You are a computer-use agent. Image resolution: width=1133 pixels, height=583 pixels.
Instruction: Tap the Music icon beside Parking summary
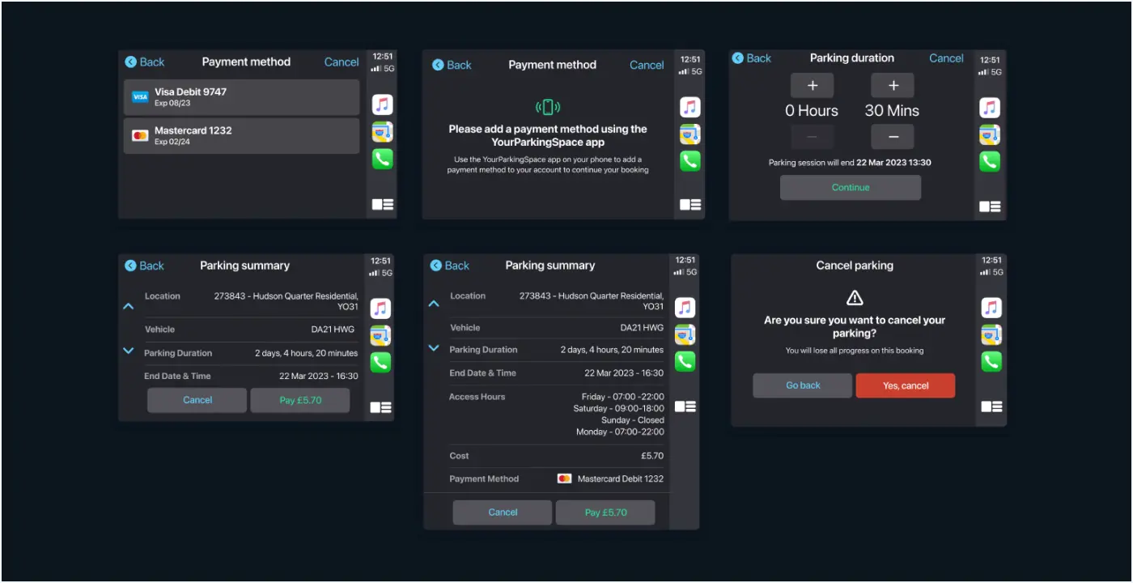point(381,308)
